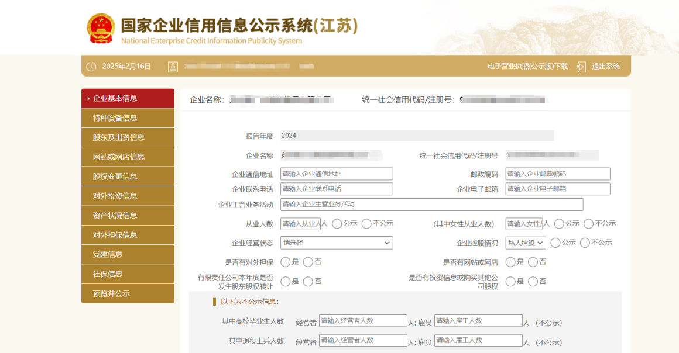The width and height of the screenshot is (679, 353).
Task: Select 不公示 for 女性从业人数
Action: pos(588,224)
